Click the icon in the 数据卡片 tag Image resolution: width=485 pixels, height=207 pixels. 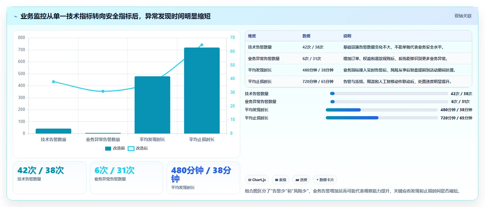318,180
